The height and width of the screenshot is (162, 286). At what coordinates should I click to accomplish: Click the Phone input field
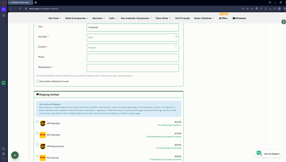pyautogui.click(x=133, y=58)
